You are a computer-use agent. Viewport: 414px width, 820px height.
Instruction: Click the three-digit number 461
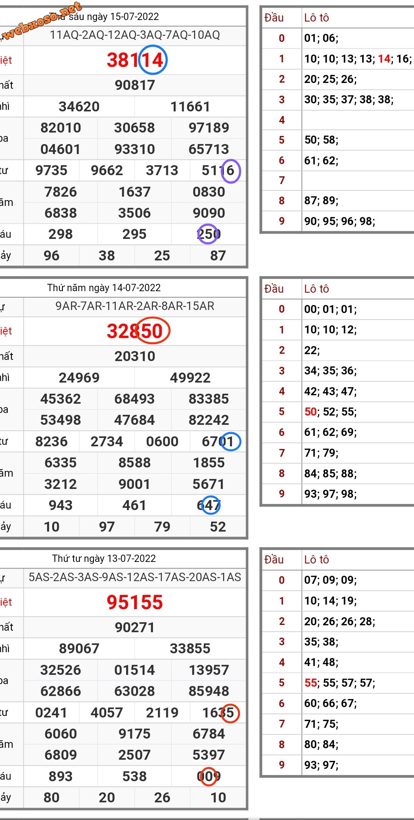click(x=135, y=505)
